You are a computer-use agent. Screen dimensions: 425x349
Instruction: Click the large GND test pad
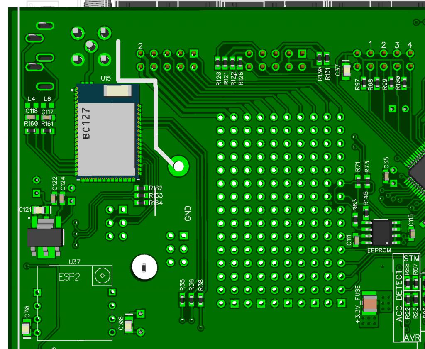pos(178,166)
